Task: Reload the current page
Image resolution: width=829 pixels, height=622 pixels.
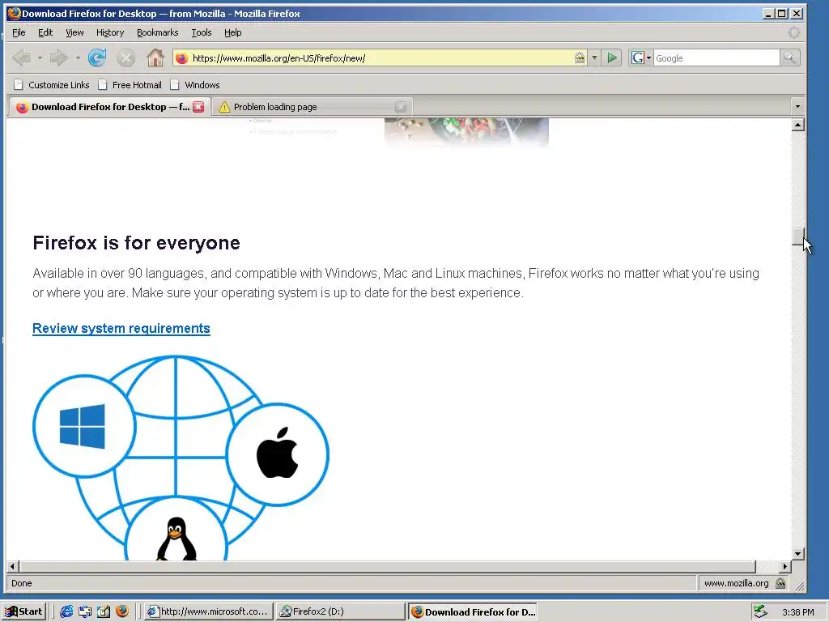Action: point(97,58)
